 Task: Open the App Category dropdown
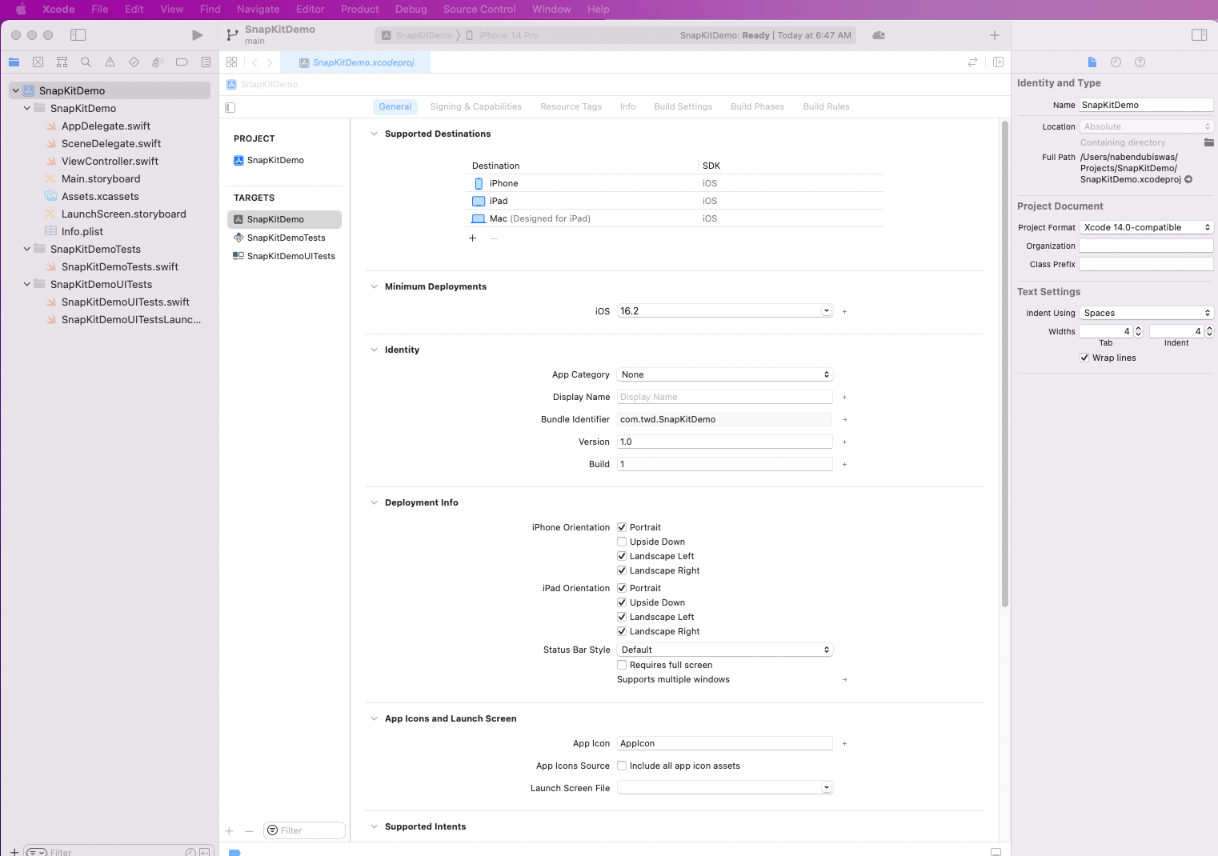click(725, 374)
